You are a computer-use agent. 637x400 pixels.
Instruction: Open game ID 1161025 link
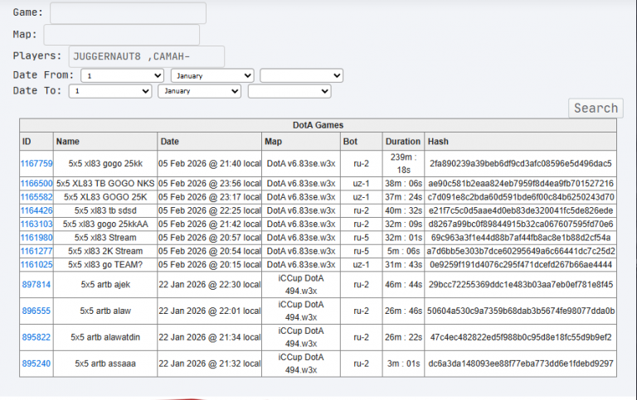[36, 264]
